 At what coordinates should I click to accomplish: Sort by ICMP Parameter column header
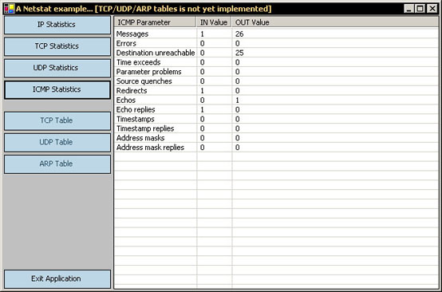[156, 22]
